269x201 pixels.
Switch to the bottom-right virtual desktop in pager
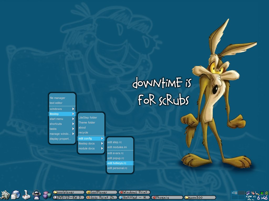[x=242, y=197]
